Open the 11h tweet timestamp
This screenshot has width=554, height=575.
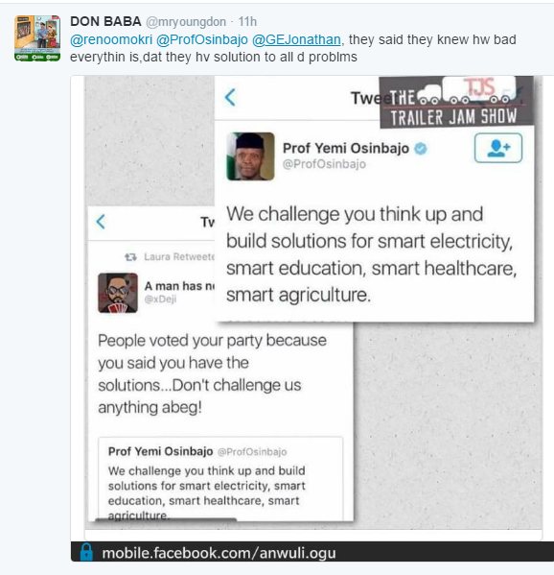[x=247, y=22]
